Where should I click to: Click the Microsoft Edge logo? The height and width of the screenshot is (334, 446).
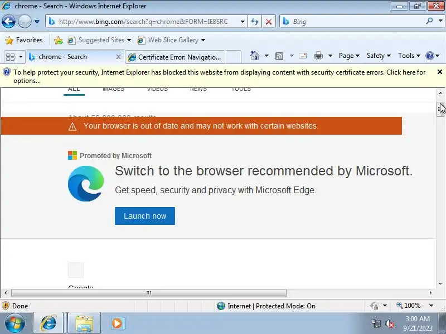pos(86,184)
